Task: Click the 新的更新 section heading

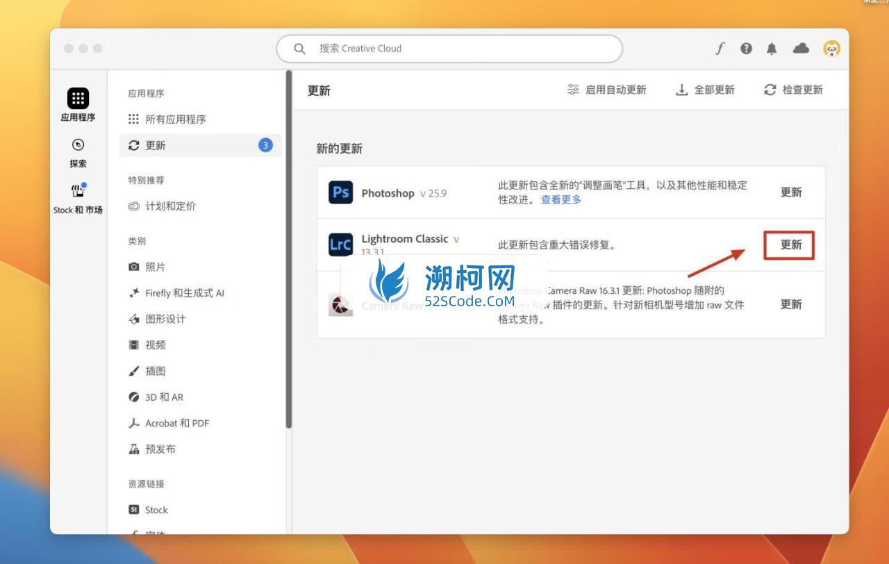Action: click(x=340, y=149)
